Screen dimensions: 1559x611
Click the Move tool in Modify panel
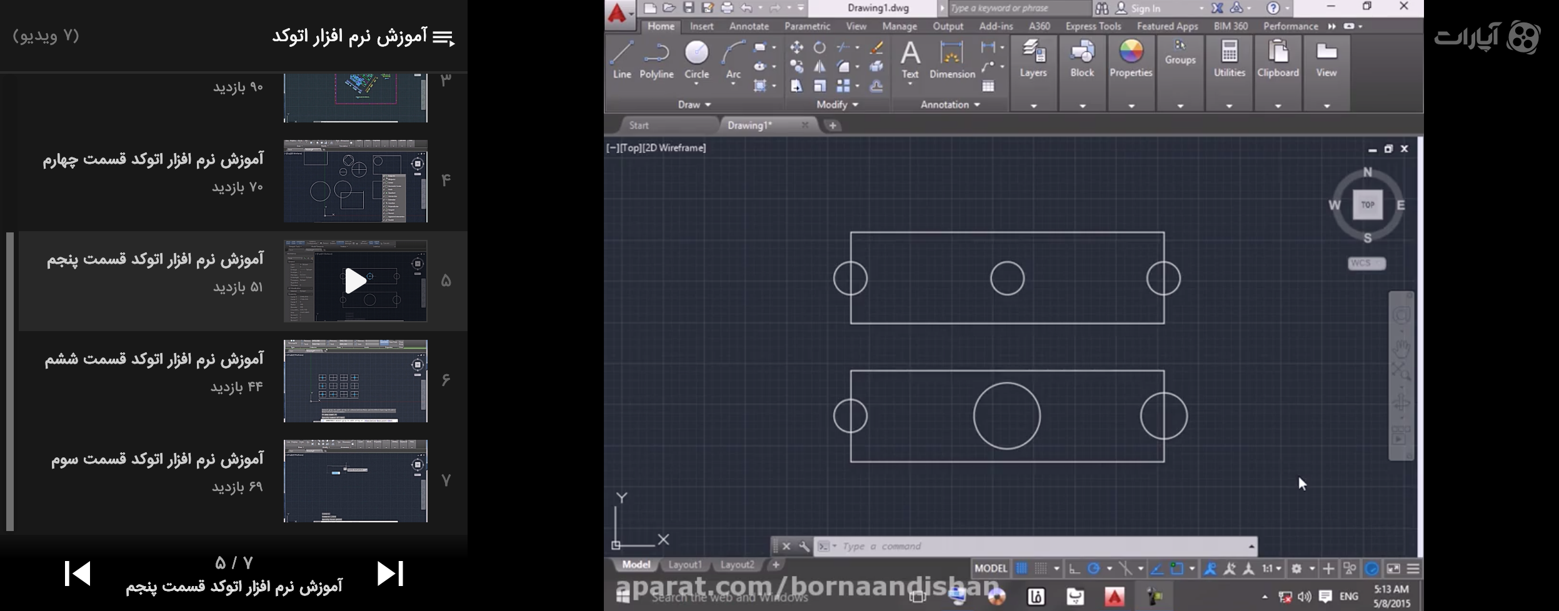pyautogui.click(x=796, y=47)
